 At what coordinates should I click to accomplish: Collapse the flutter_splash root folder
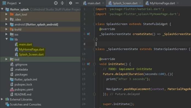pos(2,9)
